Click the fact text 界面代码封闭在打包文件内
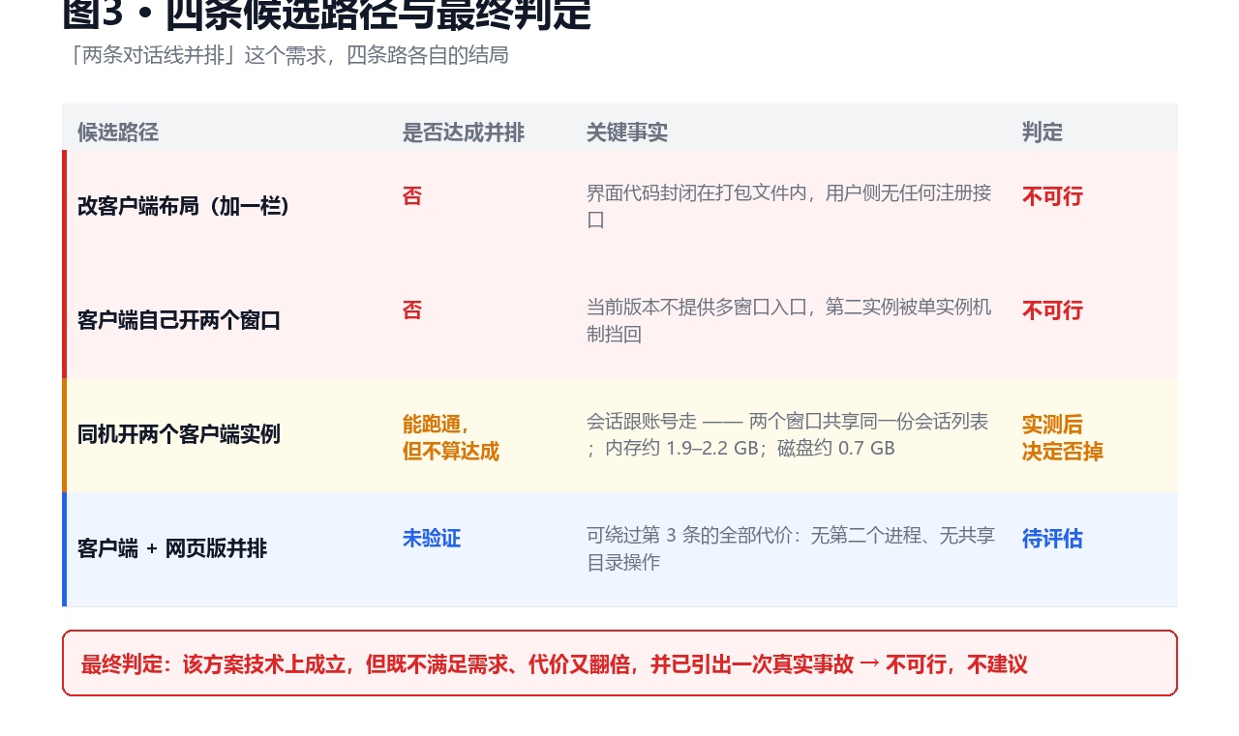The height and width of the screenshot is (736, 1239). tap(789, 206)
